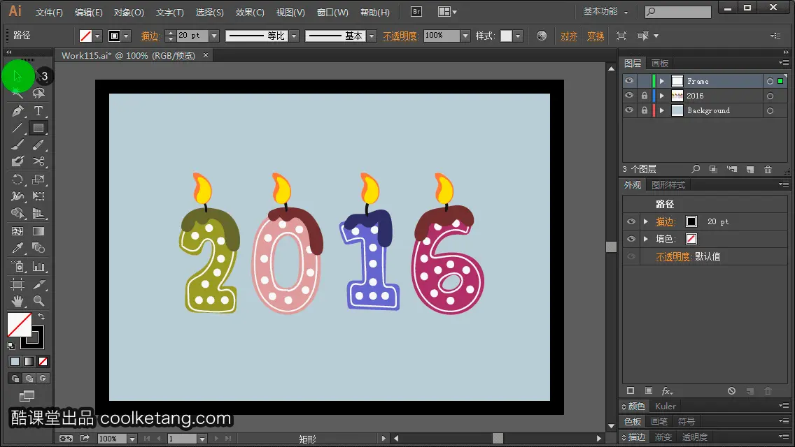Toggle fill visibility in Appearance panel

click(631, 239)
